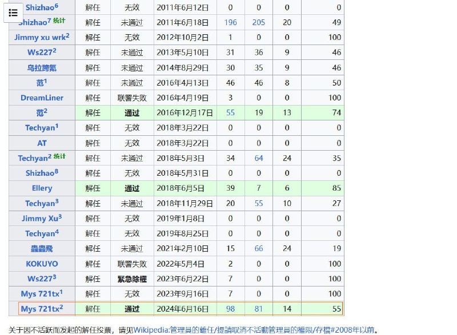Open Shizhao's user page

click(x=40, y=7)
